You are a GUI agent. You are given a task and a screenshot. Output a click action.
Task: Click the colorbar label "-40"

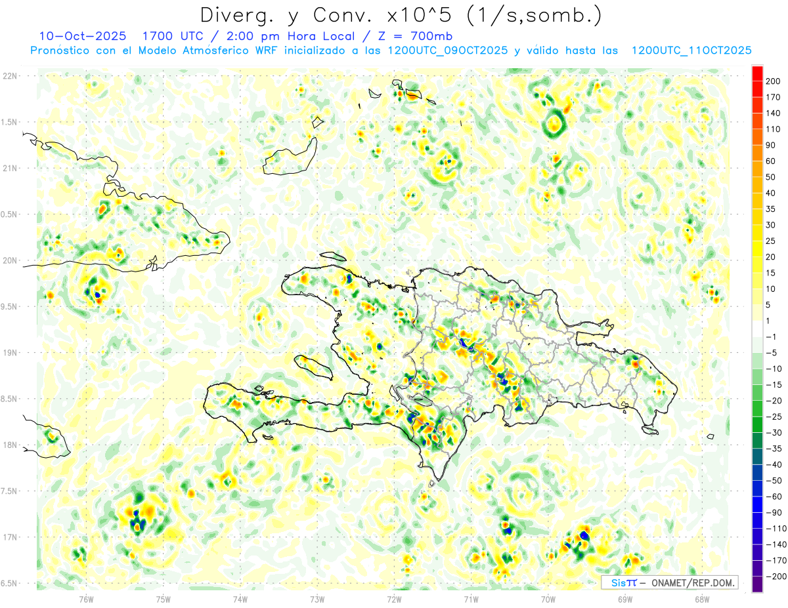tap(776, 465)
